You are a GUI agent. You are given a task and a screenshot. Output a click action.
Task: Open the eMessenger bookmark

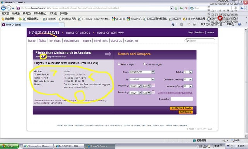(x=94, y=19)
